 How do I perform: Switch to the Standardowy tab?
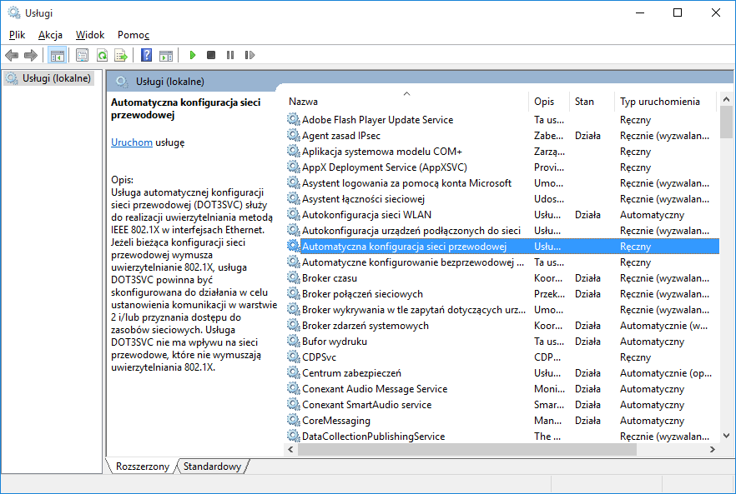coord(212,467)
